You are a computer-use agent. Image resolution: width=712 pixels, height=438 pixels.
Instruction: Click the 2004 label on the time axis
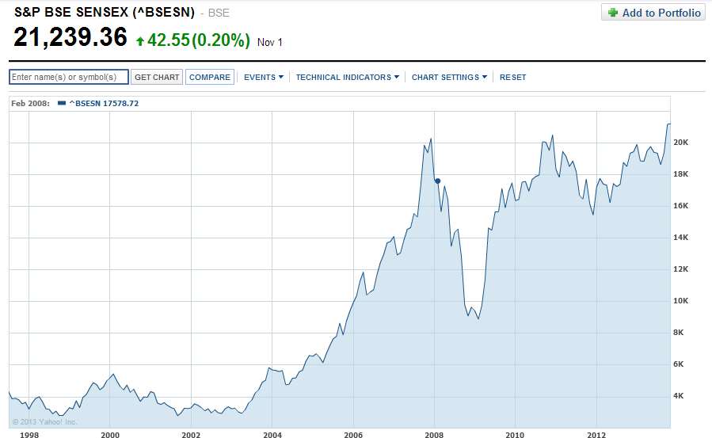tap(272, 435)
